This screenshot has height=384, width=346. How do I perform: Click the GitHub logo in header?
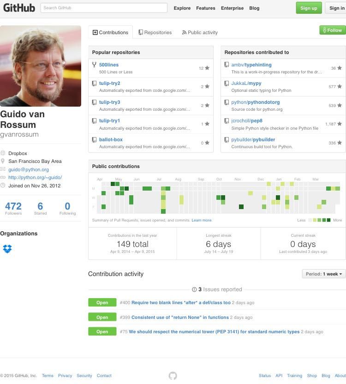coord(19,8)
